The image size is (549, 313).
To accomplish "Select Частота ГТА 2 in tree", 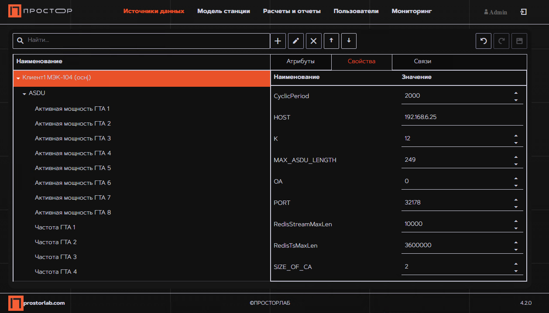I will point(56,242).
